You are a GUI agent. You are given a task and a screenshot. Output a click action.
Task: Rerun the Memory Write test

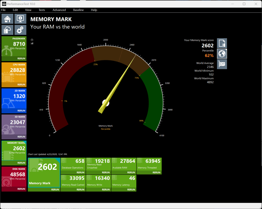point(106,190)
